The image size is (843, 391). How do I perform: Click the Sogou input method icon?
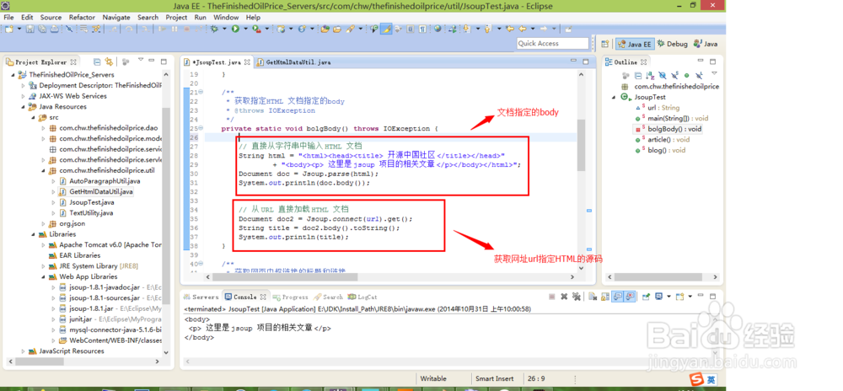pos(697,380)
